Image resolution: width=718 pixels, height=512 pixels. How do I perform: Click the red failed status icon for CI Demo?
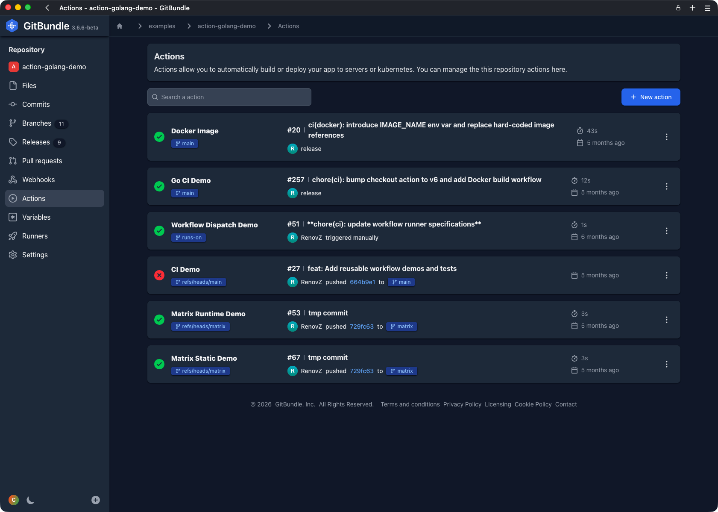coord(159,275)
